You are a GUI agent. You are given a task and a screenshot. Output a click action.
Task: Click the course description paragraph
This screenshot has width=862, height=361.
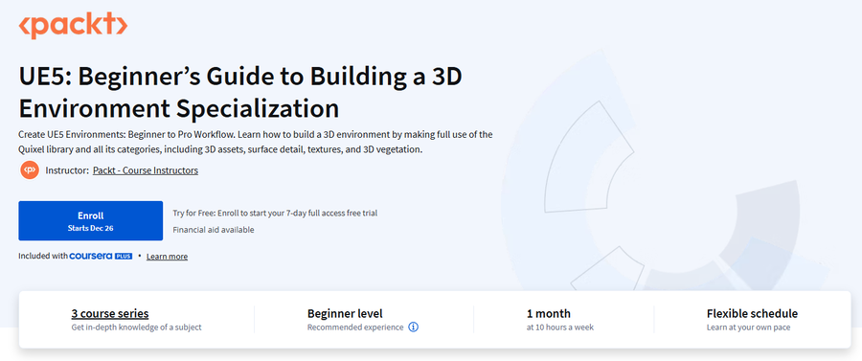point(256,142)
